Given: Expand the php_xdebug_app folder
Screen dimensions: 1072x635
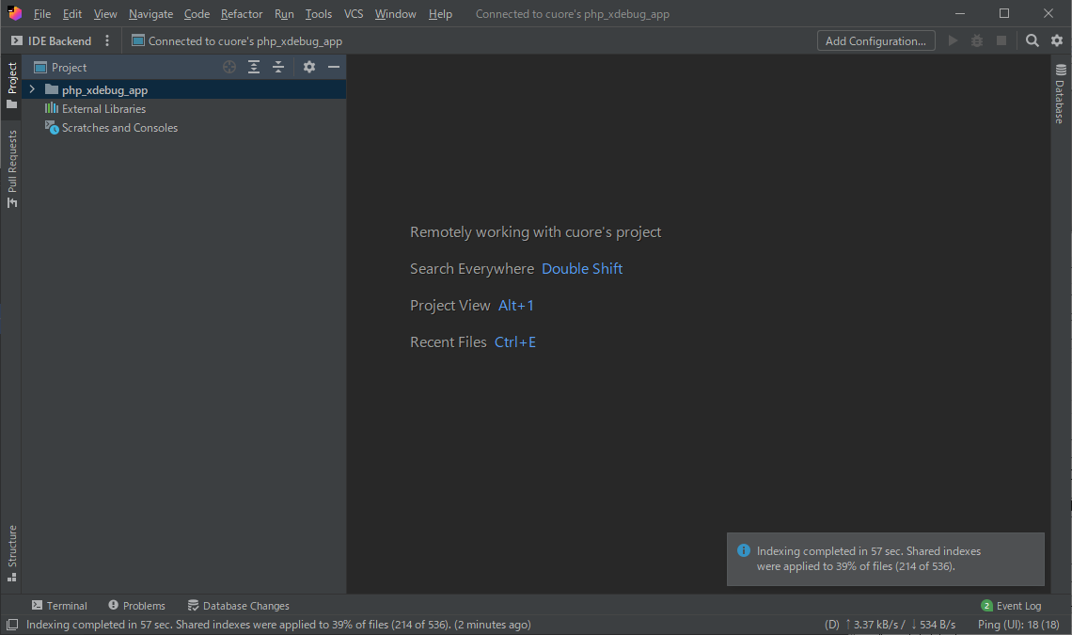Looking at the screenshot, I should tap(32, 90).
